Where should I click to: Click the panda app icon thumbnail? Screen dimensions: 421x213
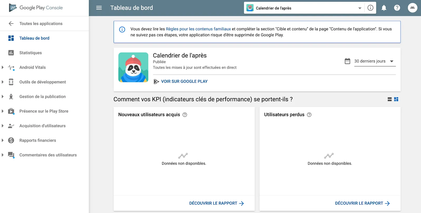point(133,67)
